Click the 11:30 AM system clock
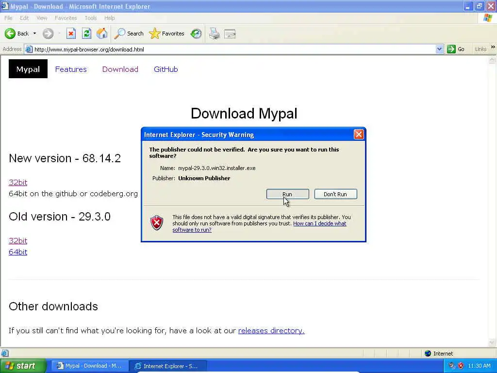Screen dimensions: 497x373 [x=479, y=366]
